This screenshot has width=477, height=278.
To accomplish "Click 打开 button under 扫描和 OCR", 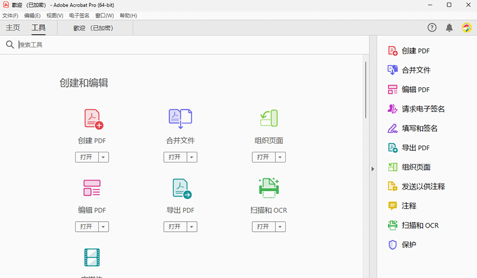I will point(263,227).
